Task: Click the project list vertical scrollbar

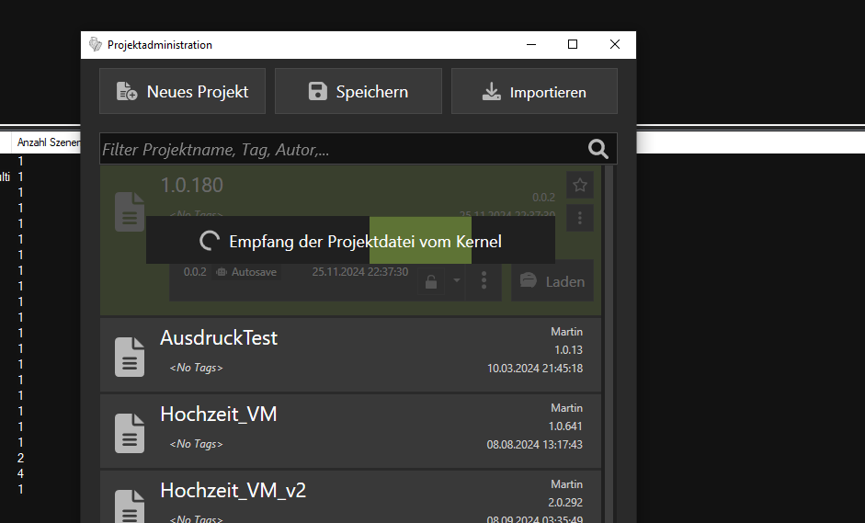Action: click(x=609, y=368)
